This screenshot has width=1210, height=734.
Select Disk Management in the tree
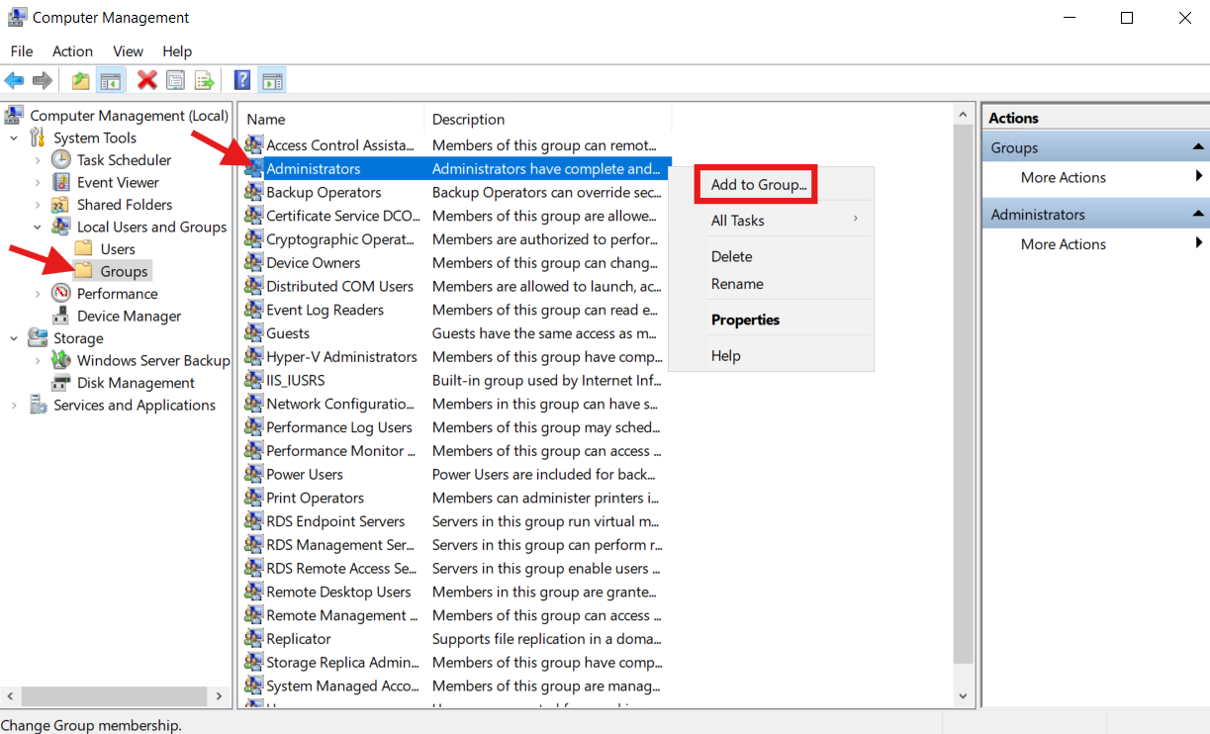coord(136,383)
